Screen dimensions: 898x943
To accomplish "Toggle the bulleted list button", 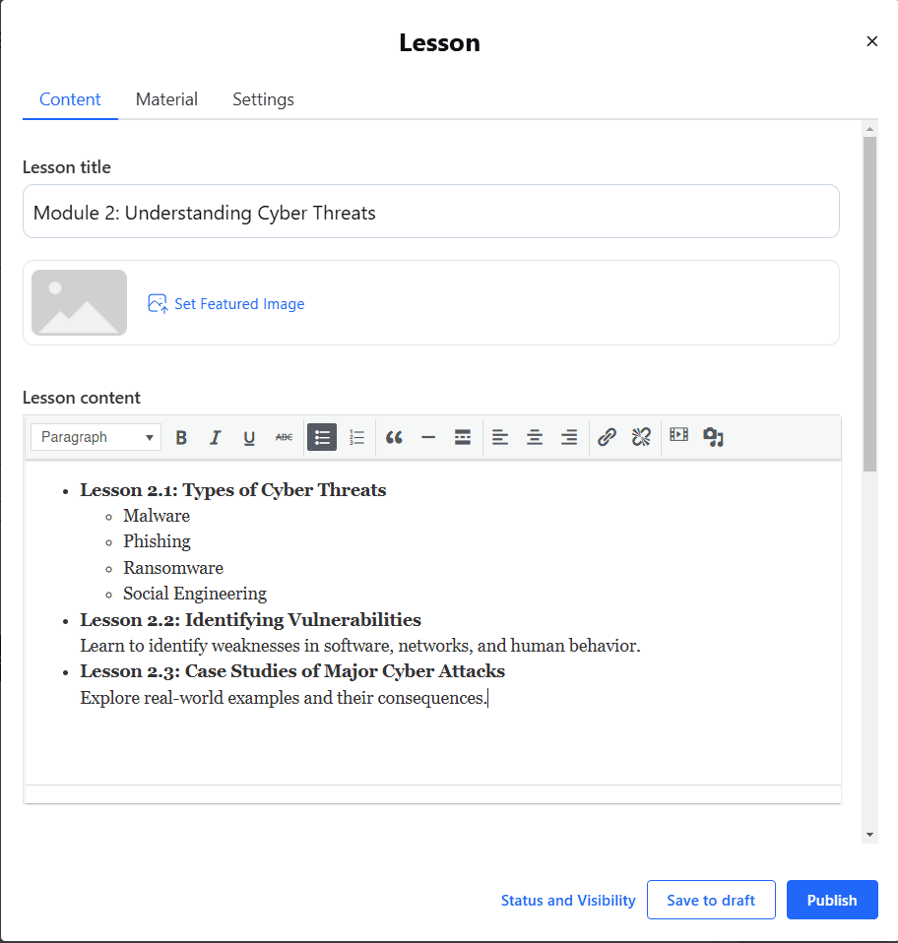I will [322, 437].
